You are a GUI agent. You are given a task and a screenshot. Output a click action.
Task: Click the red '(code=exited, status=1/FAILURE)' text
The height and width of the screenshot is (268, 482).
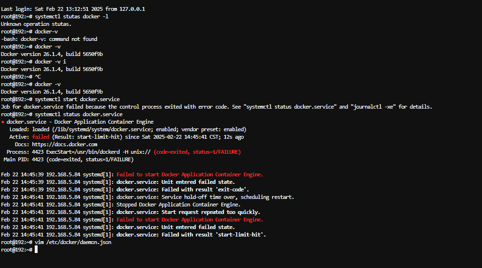[197, 152]
